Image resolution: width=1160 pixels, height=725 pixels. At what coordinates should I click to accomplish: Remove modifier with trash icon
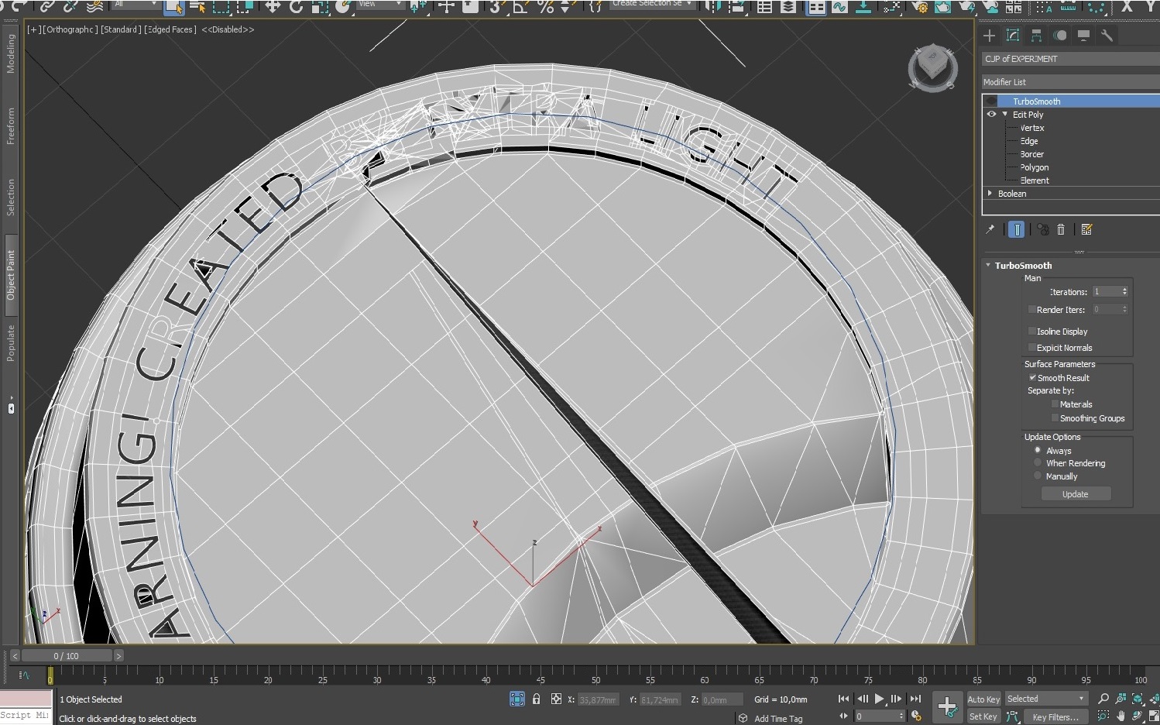1061,229
